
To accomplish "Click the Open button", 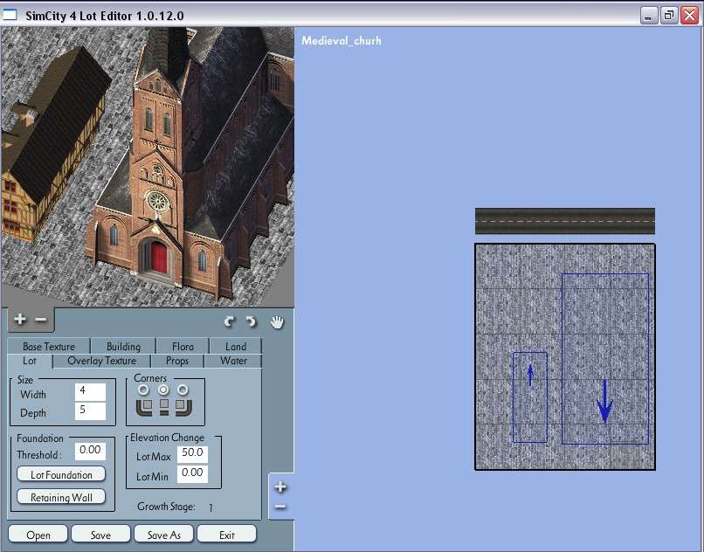I will (x=38, y=535).
